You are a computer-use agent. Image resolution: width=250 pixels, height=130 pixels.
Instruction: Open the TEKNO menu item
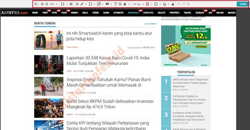(95, 13)
